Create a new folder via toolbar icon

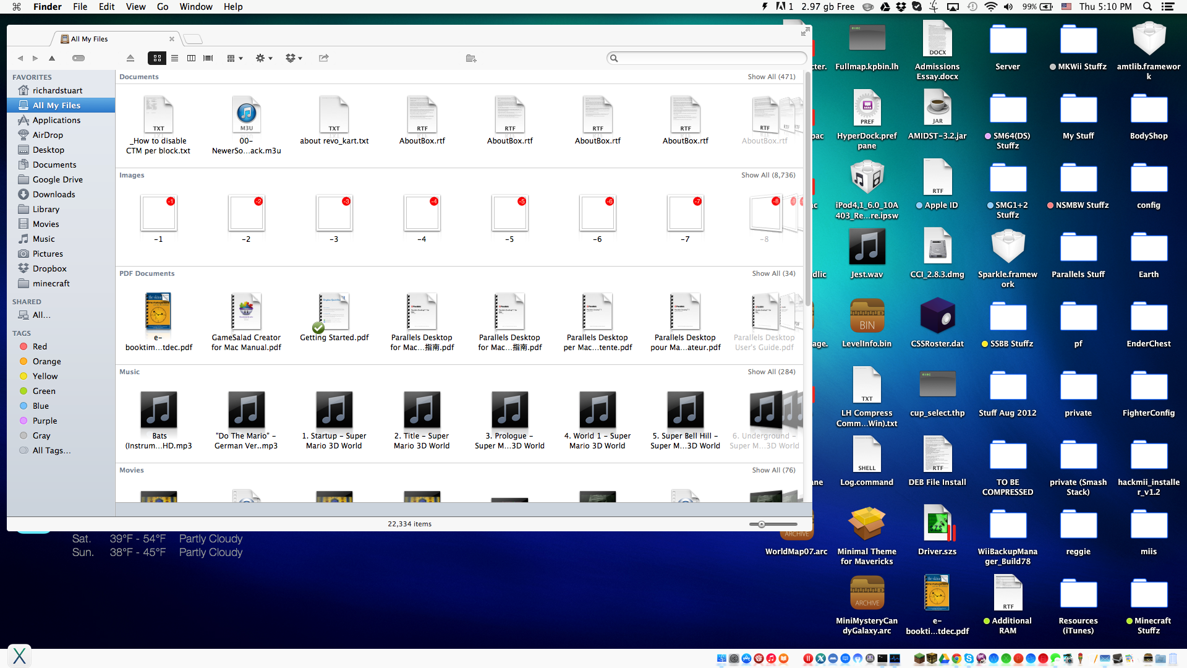click(471, 58)
